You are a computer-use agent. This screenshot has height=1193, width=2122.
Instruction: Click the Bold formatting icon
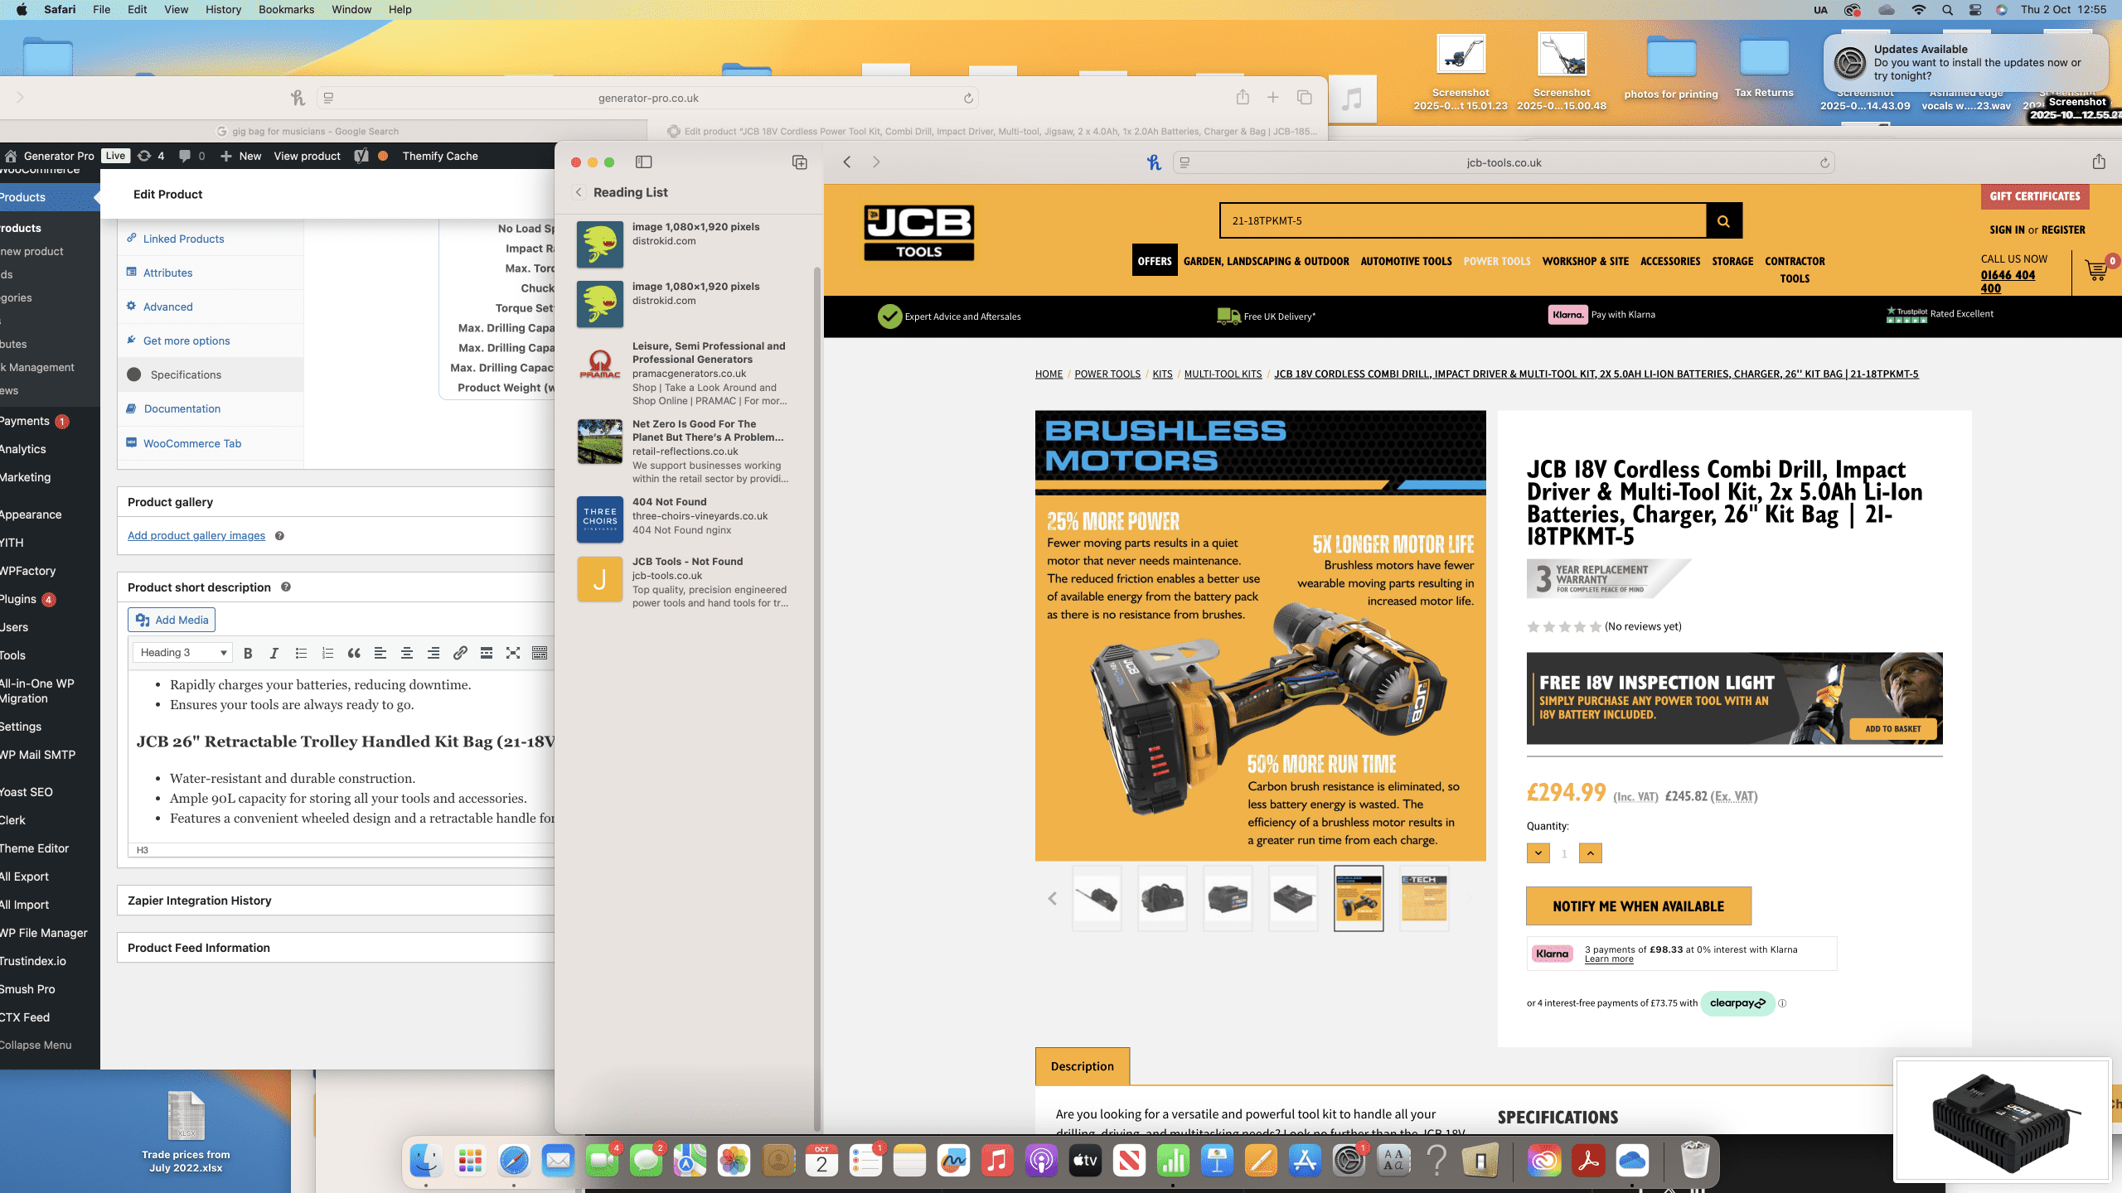tap(247, 653)
